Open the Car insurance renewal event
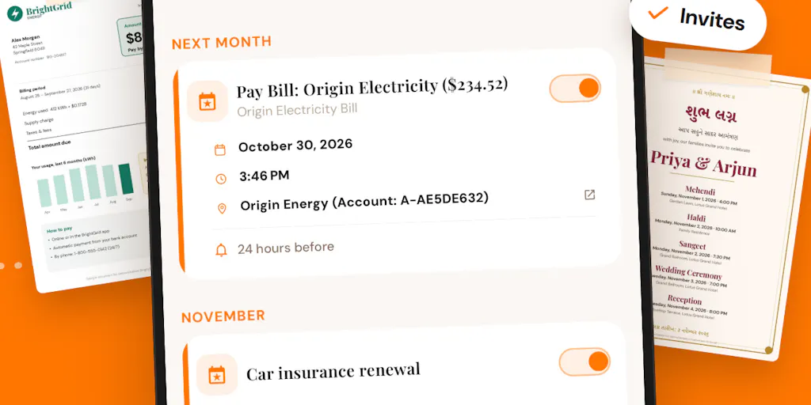Screen dimensions: 811x405 (333, 371)
